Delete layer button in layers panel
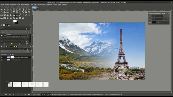Screen dimensions: 173x97 pos(29,94)
